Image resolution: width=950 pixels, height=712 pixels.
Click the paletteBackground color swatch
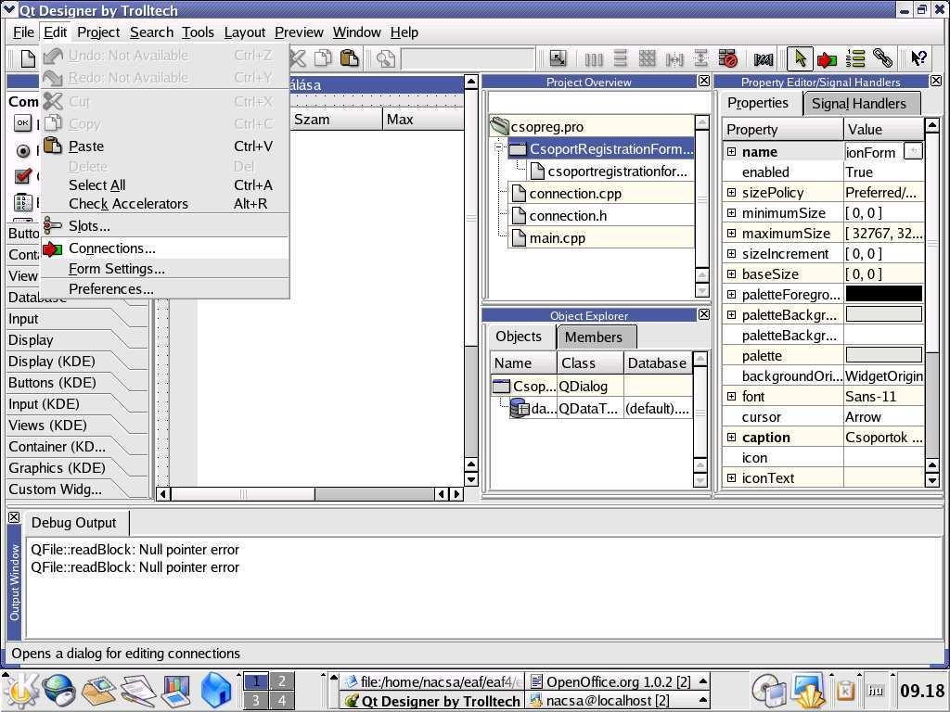coord(884,314)
